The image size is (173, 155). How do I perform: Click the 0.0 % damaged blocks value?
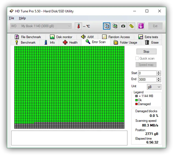pos(154,116)
